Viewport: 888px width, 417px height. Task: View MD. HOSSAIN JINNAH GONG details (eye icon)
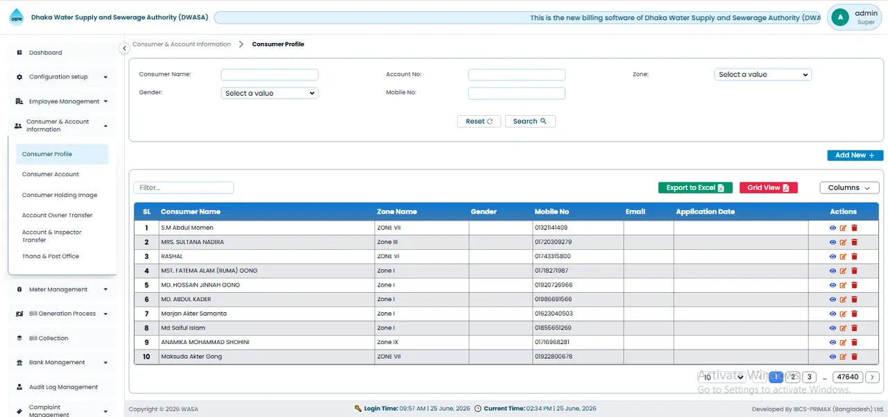click(832, 285)
